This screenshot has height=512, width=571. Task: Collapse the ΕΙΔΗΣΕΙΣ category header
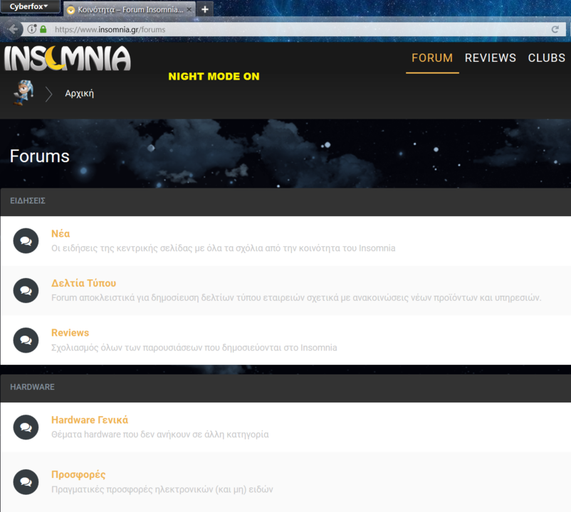click(x=285, y=202)
